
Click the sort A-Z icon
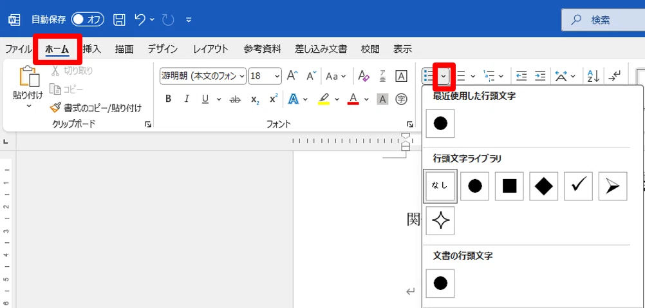tap(594, 76)
